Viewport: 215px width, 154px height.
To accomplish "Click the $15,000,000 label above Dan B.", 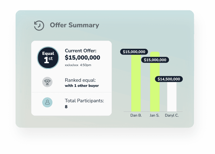I will pos(134,52).
